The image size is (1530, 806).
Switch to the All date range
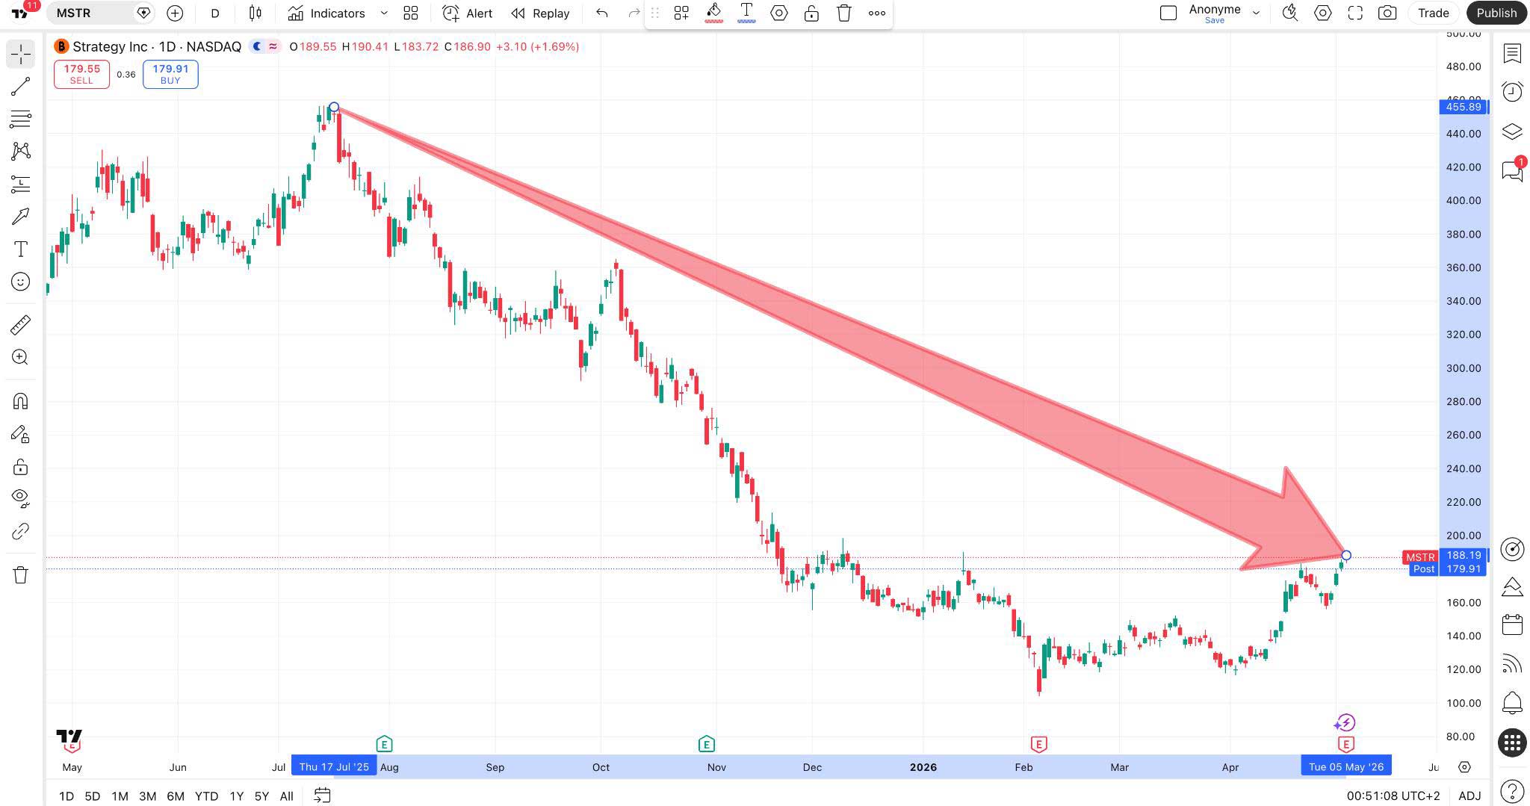[x=286, y=796]
